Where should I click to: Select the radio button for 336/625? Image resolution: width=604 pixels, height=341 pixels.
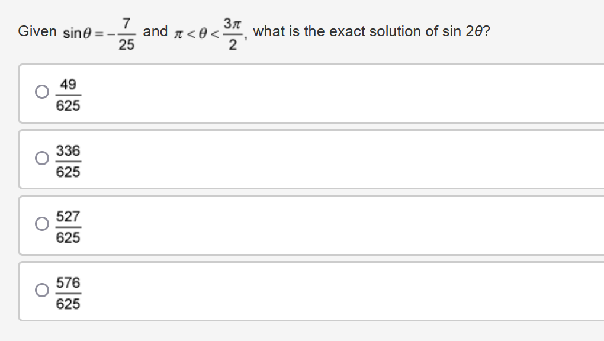click(x=40, y=158)
